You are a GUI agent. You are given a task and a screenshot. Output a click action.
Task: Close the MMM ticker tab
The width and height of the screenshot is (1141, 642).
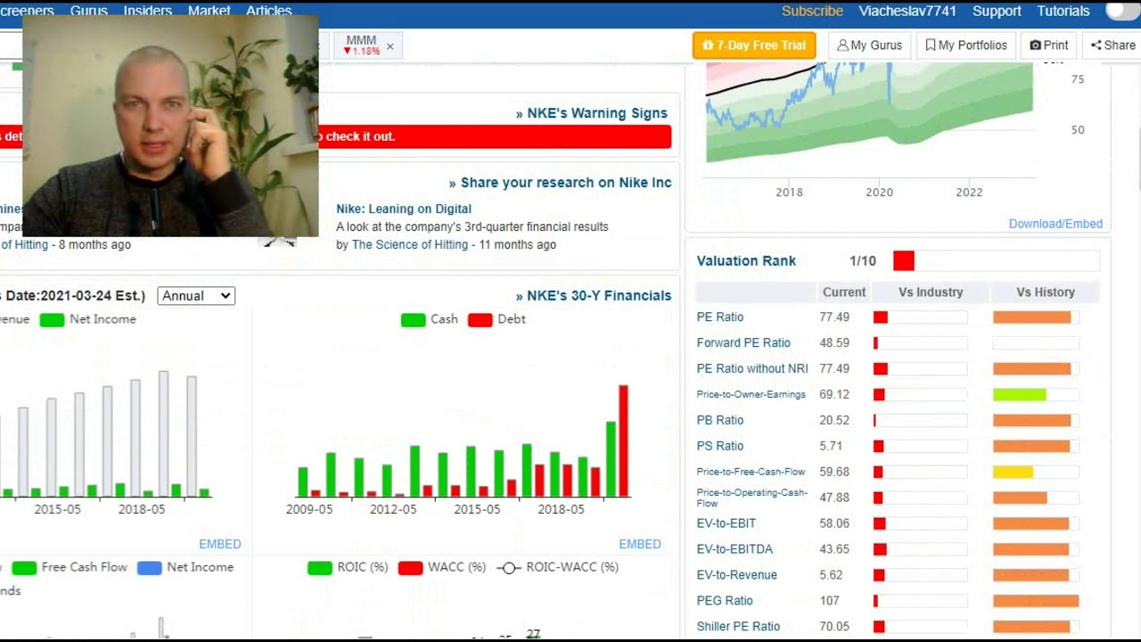pyautogui.click(x=390, y=46)
